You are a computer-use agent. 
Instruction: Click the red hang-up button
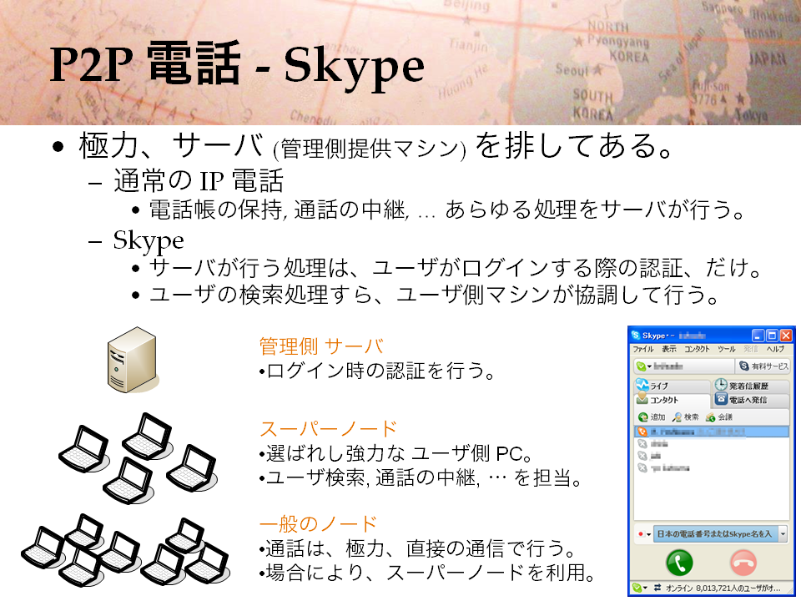coord(743,563)
